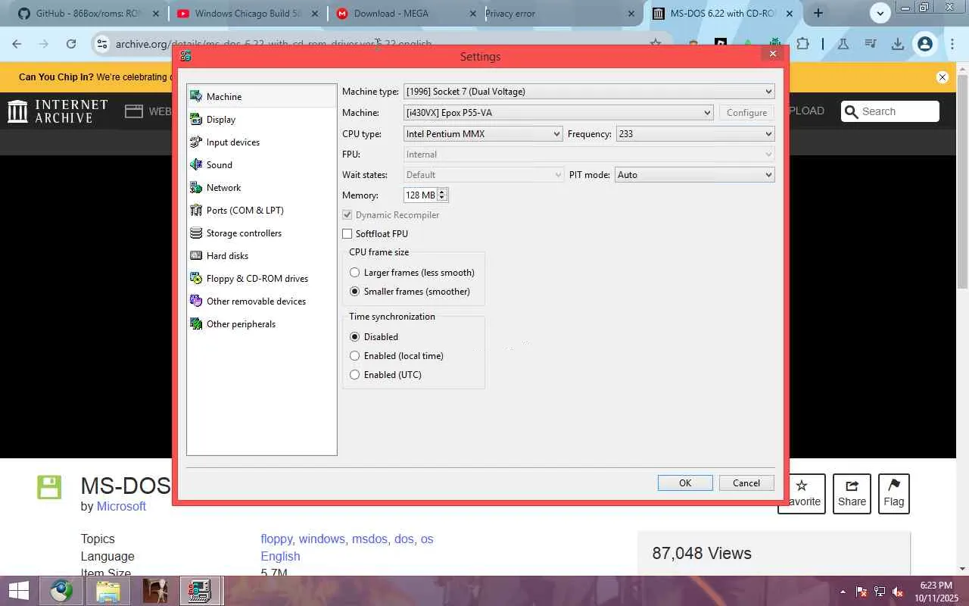
Task: Click the Internet Archive logo
Action: point(58,111)
